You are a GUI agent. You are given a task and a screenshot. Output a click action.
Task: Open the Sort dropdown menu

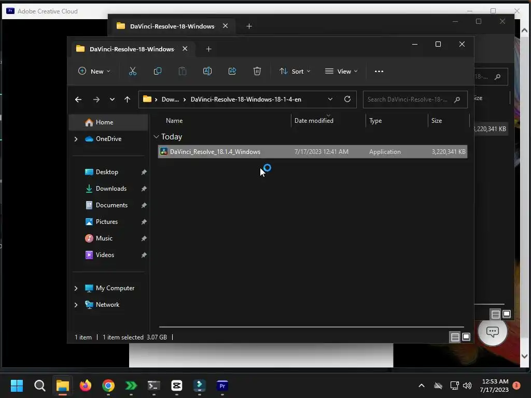(295, 72)
